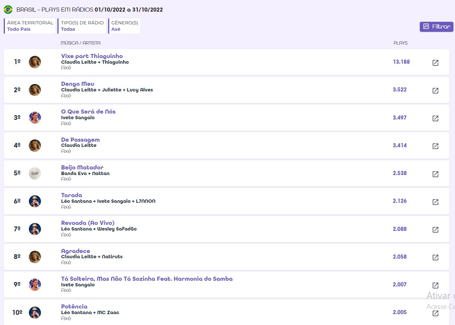
Task: Open external link for Dengo Meu
Action: [x=435, y=90]
